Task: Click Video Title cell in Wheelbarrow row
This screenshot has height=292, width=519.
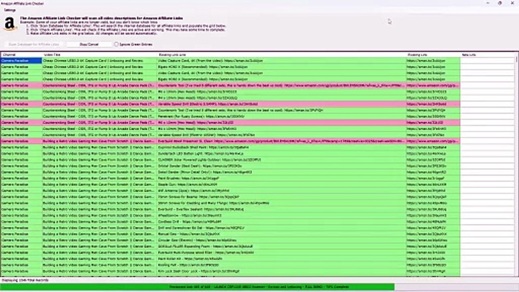Action: click(100, 215)
